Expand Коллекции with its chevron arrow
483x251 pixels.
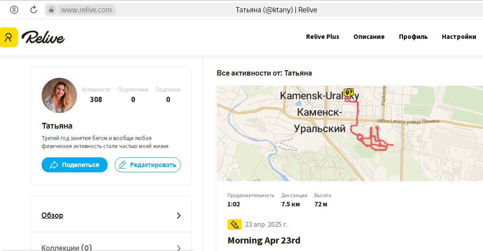click(x=179, y=248)
